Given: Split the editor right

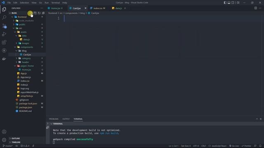Looking at the screenshot, I should pyautogui.click(x=256, y=8).
